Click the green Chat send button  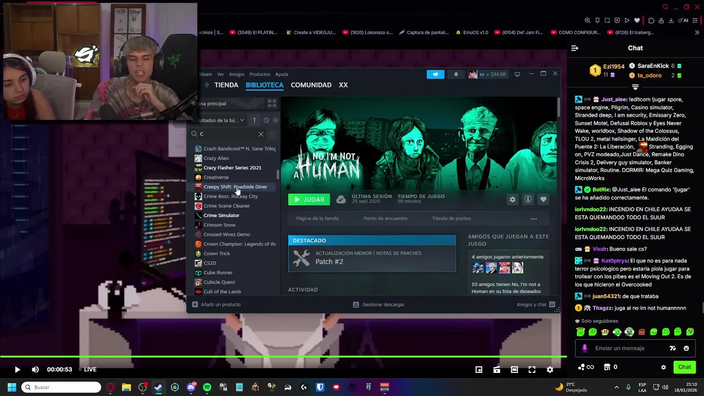(x=684, y=367)
